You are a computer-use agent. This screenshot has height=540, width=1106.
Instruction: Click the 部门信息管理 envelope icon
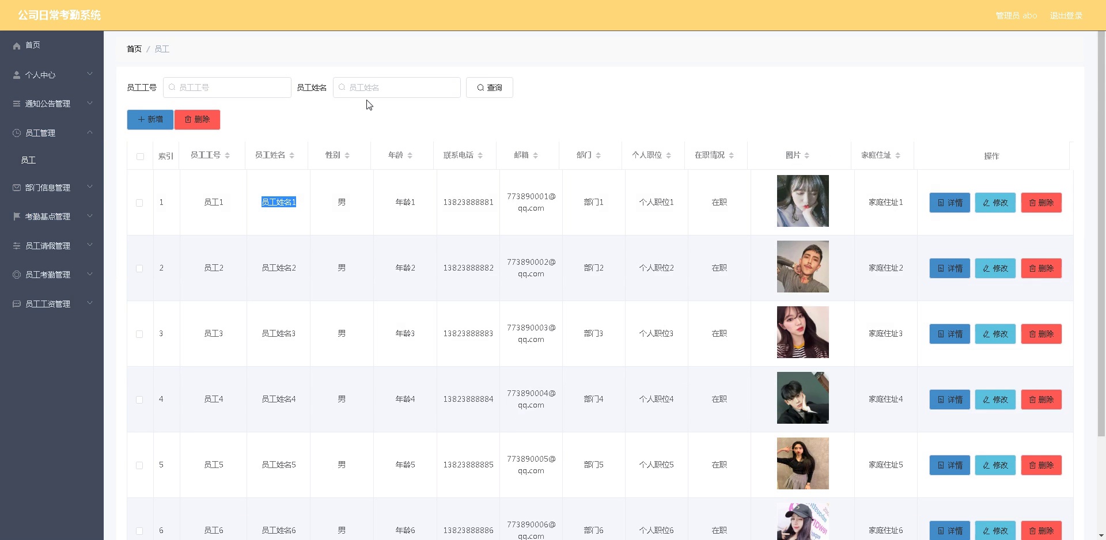(x=17, y=188)
